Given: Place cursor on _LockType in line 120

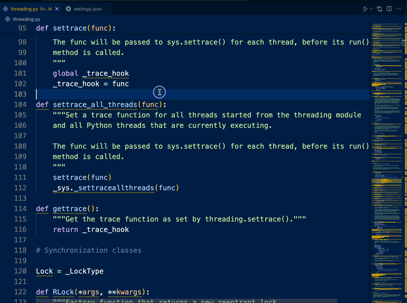Looking at the screenshot, I should (x=84, y=271).
